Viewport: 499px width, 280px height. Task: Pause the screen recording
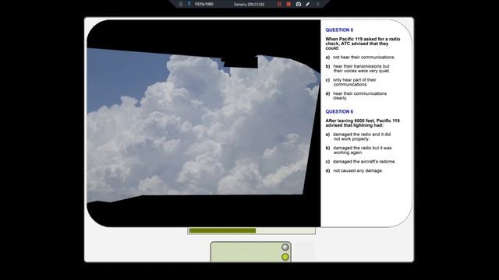(279, 4)
